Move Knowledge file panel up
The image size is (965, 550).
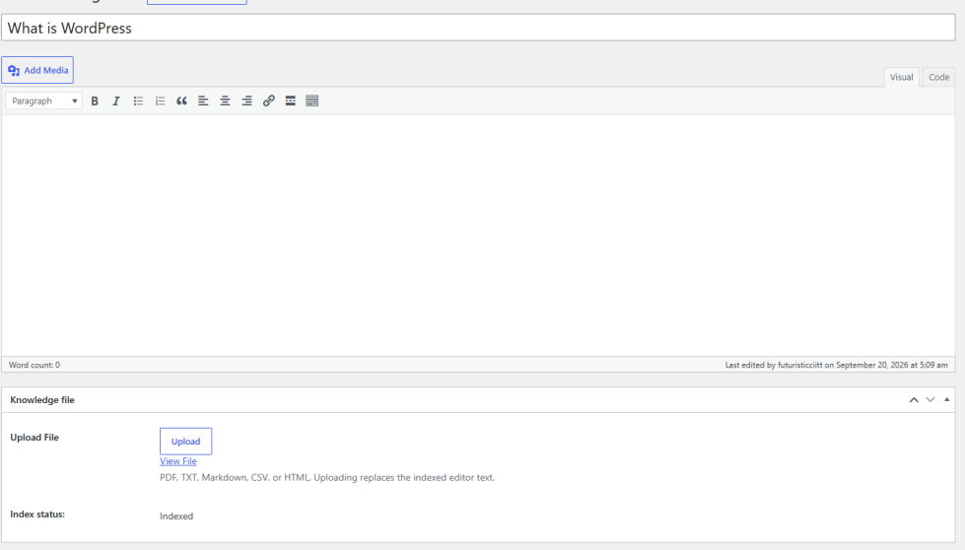(x=914, y=400)
